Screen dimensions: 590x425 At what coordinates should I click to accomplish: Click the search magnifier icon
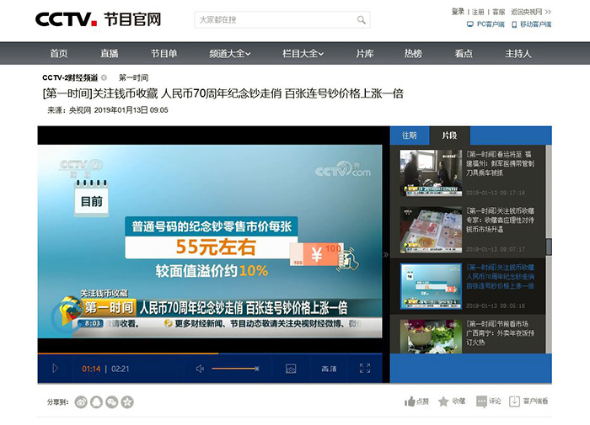tap(361, 19)
